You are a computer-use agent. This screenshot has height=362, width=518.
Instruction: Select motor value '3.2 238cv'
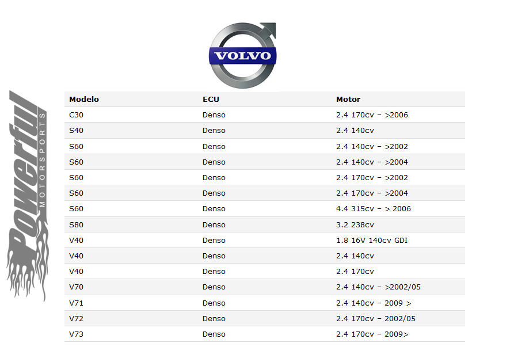[x=355, y=225]
